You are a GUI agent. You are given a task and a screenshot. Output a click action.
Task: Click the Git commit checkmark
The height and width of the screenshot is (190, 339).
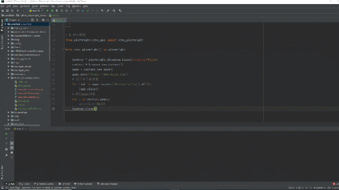click(88, 11)
